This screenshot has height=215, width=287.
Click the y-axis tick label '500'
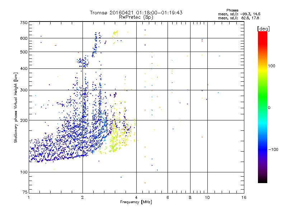coord(24,52)
